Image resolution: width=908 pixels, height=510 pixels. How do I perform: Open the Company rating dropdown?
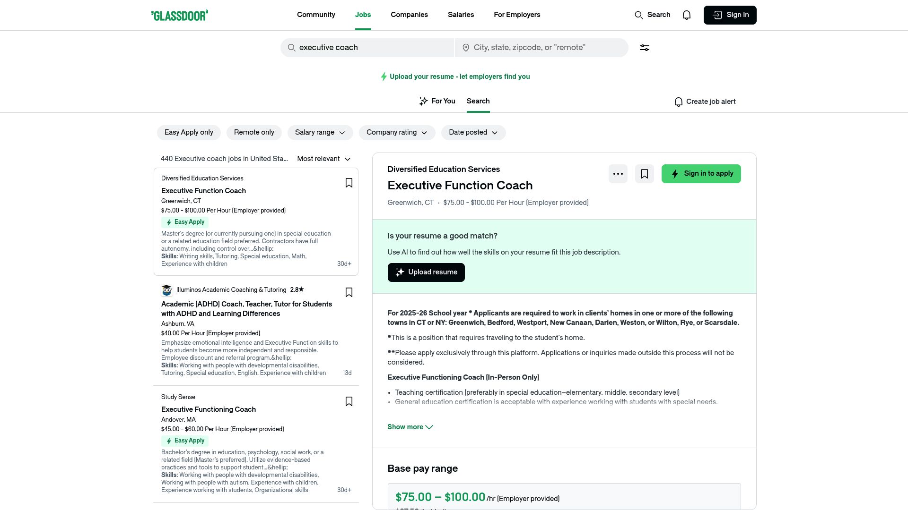pyautogui.click(x=397, y=133)
